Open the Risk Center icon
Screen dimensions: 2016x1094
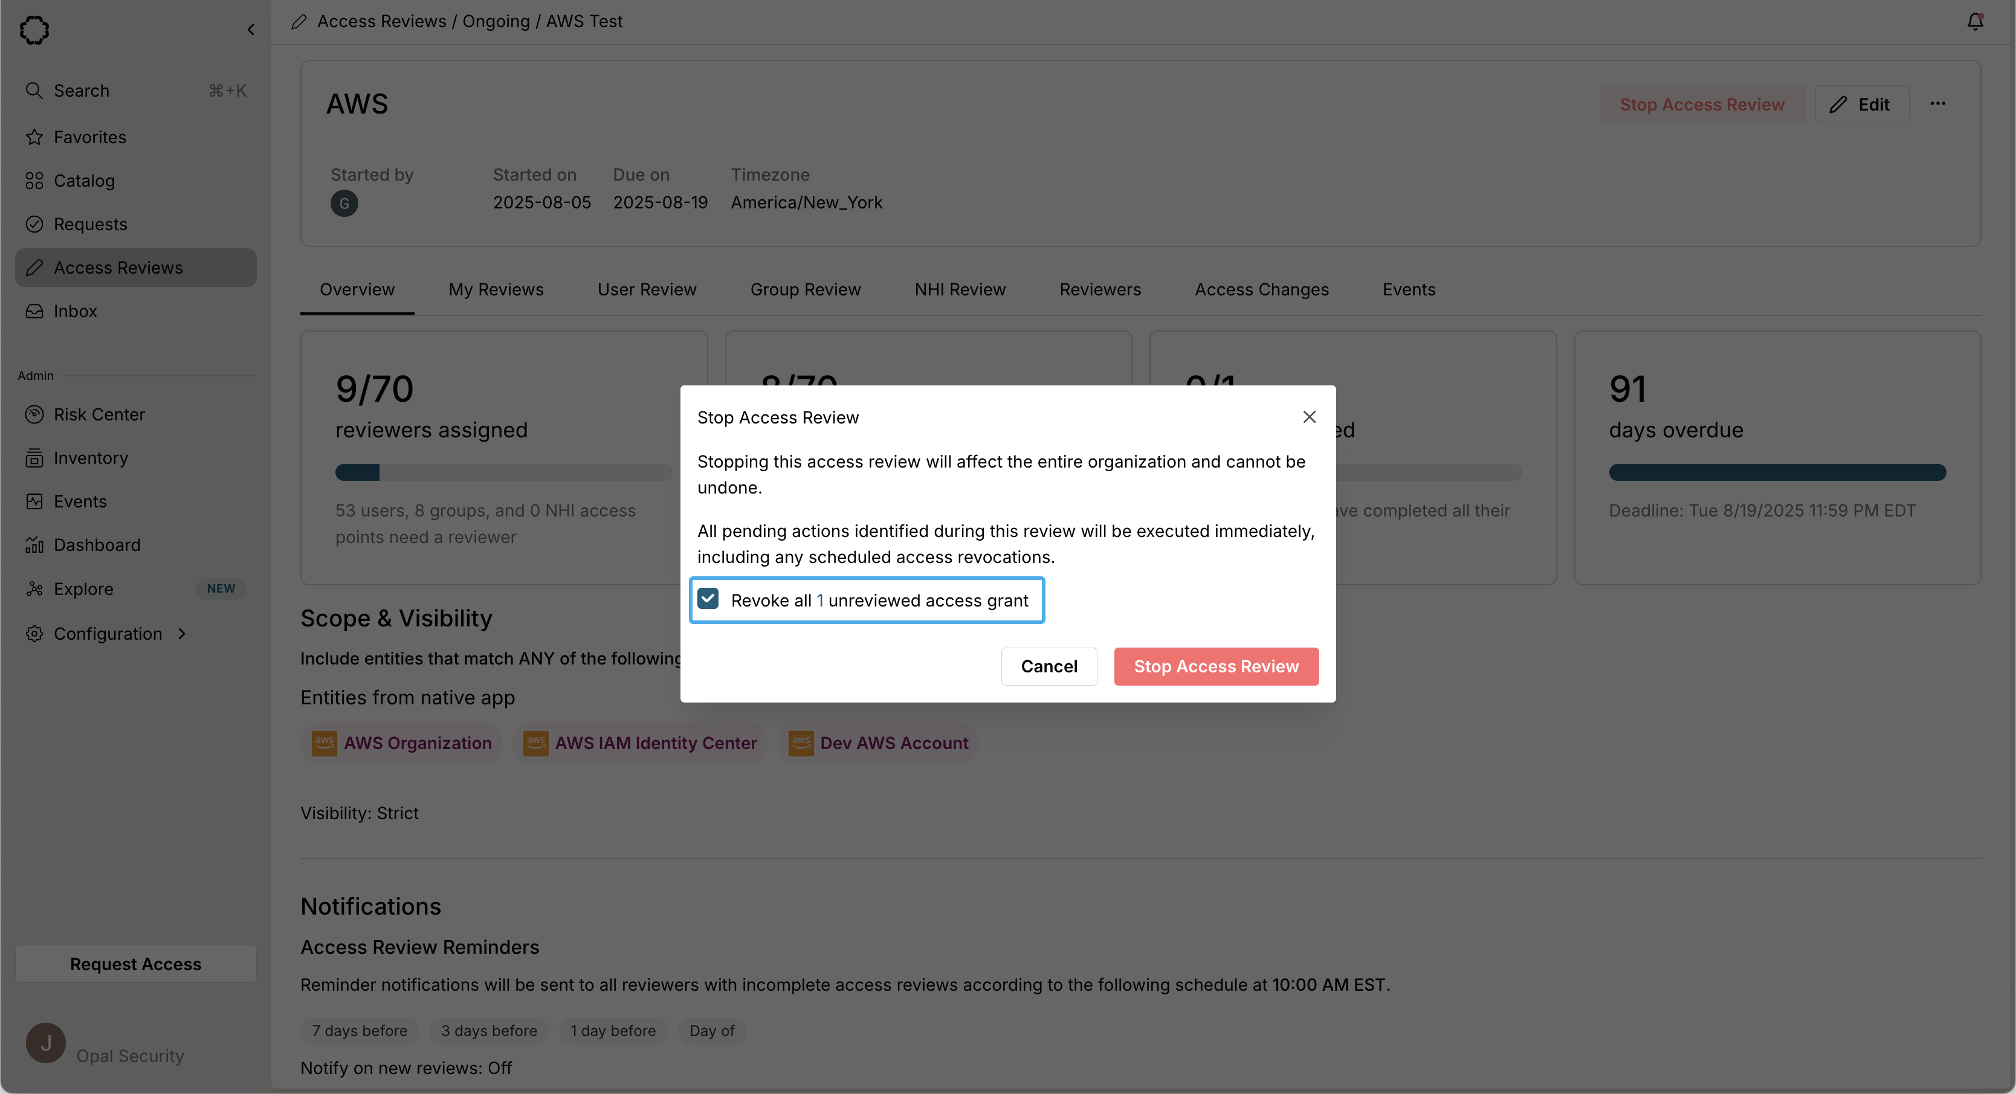pos(34,414)
